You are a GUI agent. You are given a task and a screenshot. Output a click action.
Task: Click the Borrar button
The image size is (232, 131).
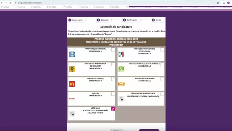116,130
